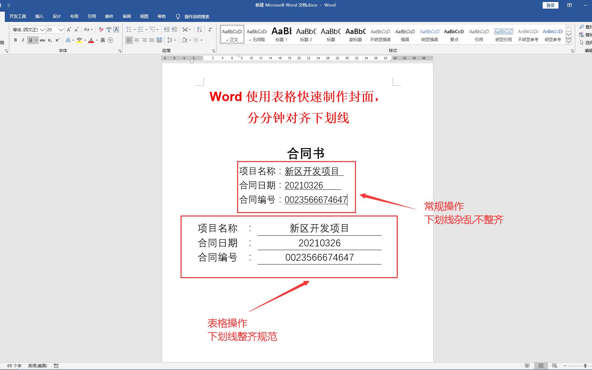This screenshot has height=370, width=592.
Task: Apply superscript formatting
Action: (58, 40)
